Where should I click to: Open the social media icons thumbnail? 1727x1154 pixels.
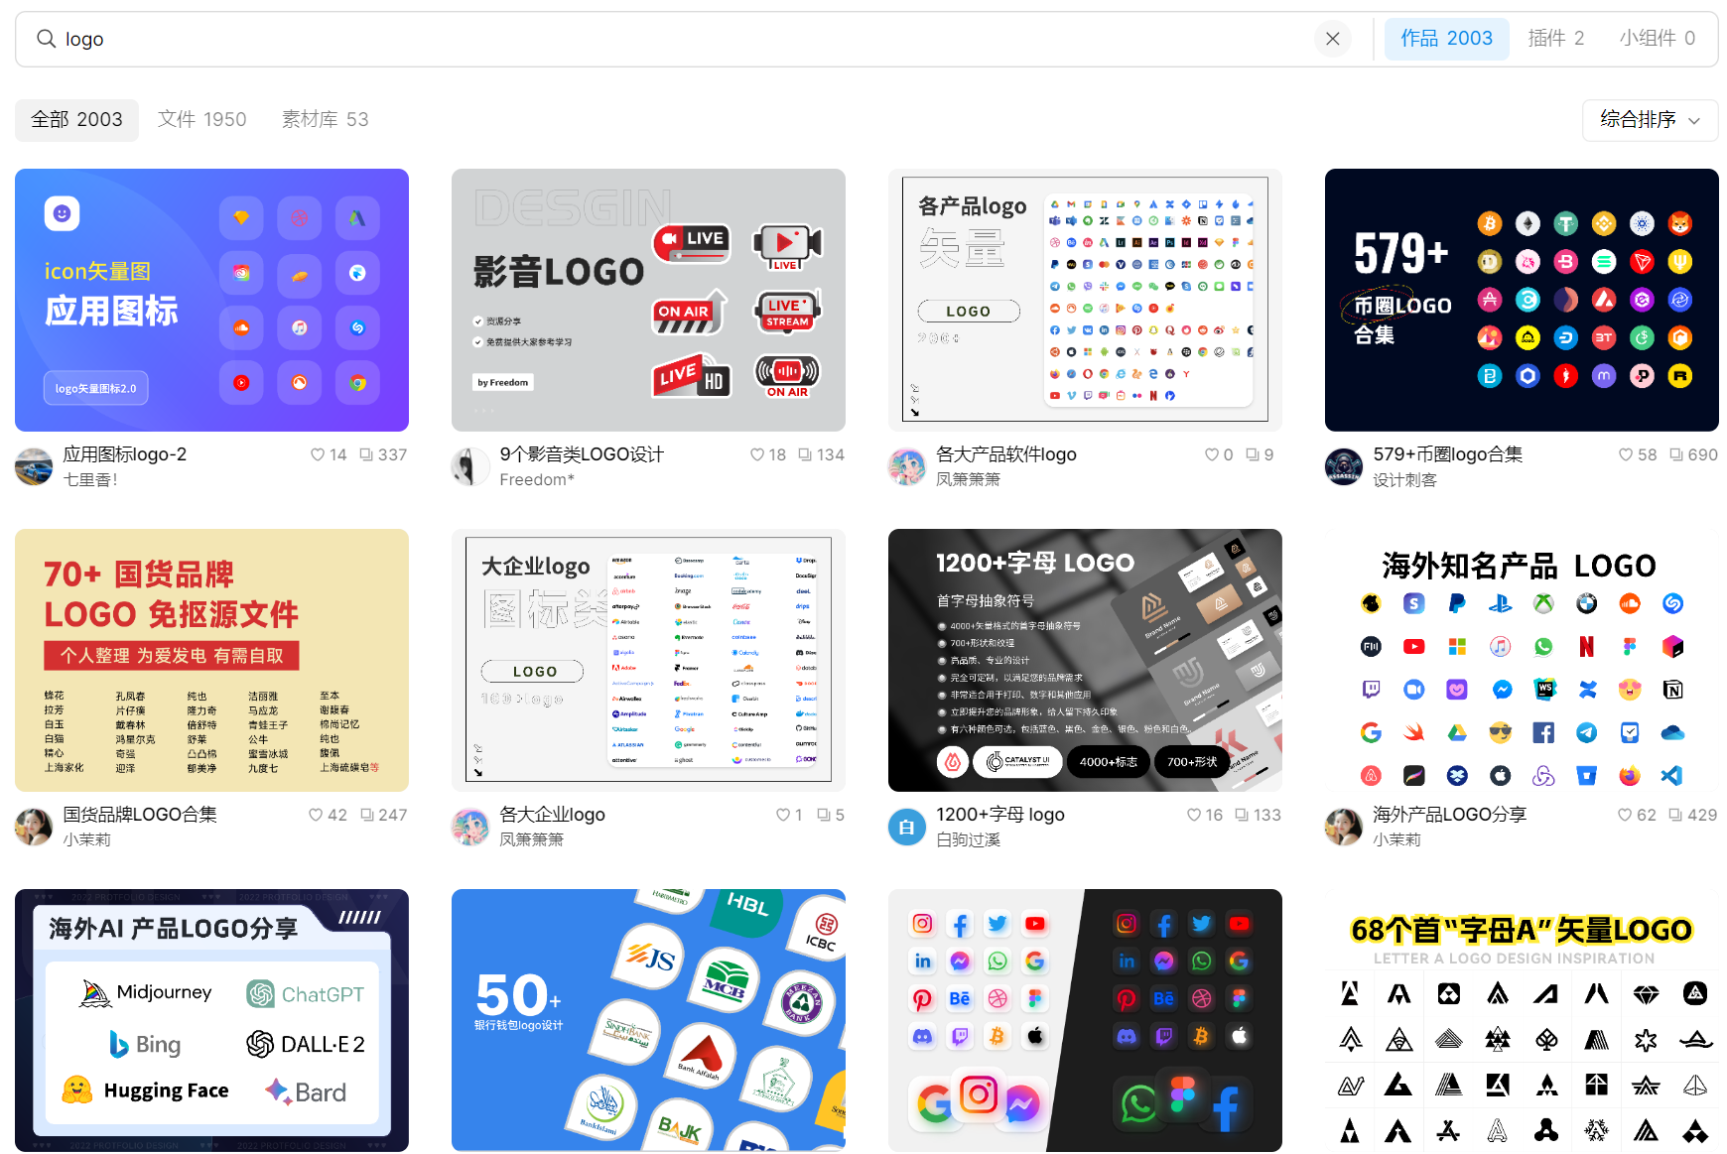[1085, 1020]
